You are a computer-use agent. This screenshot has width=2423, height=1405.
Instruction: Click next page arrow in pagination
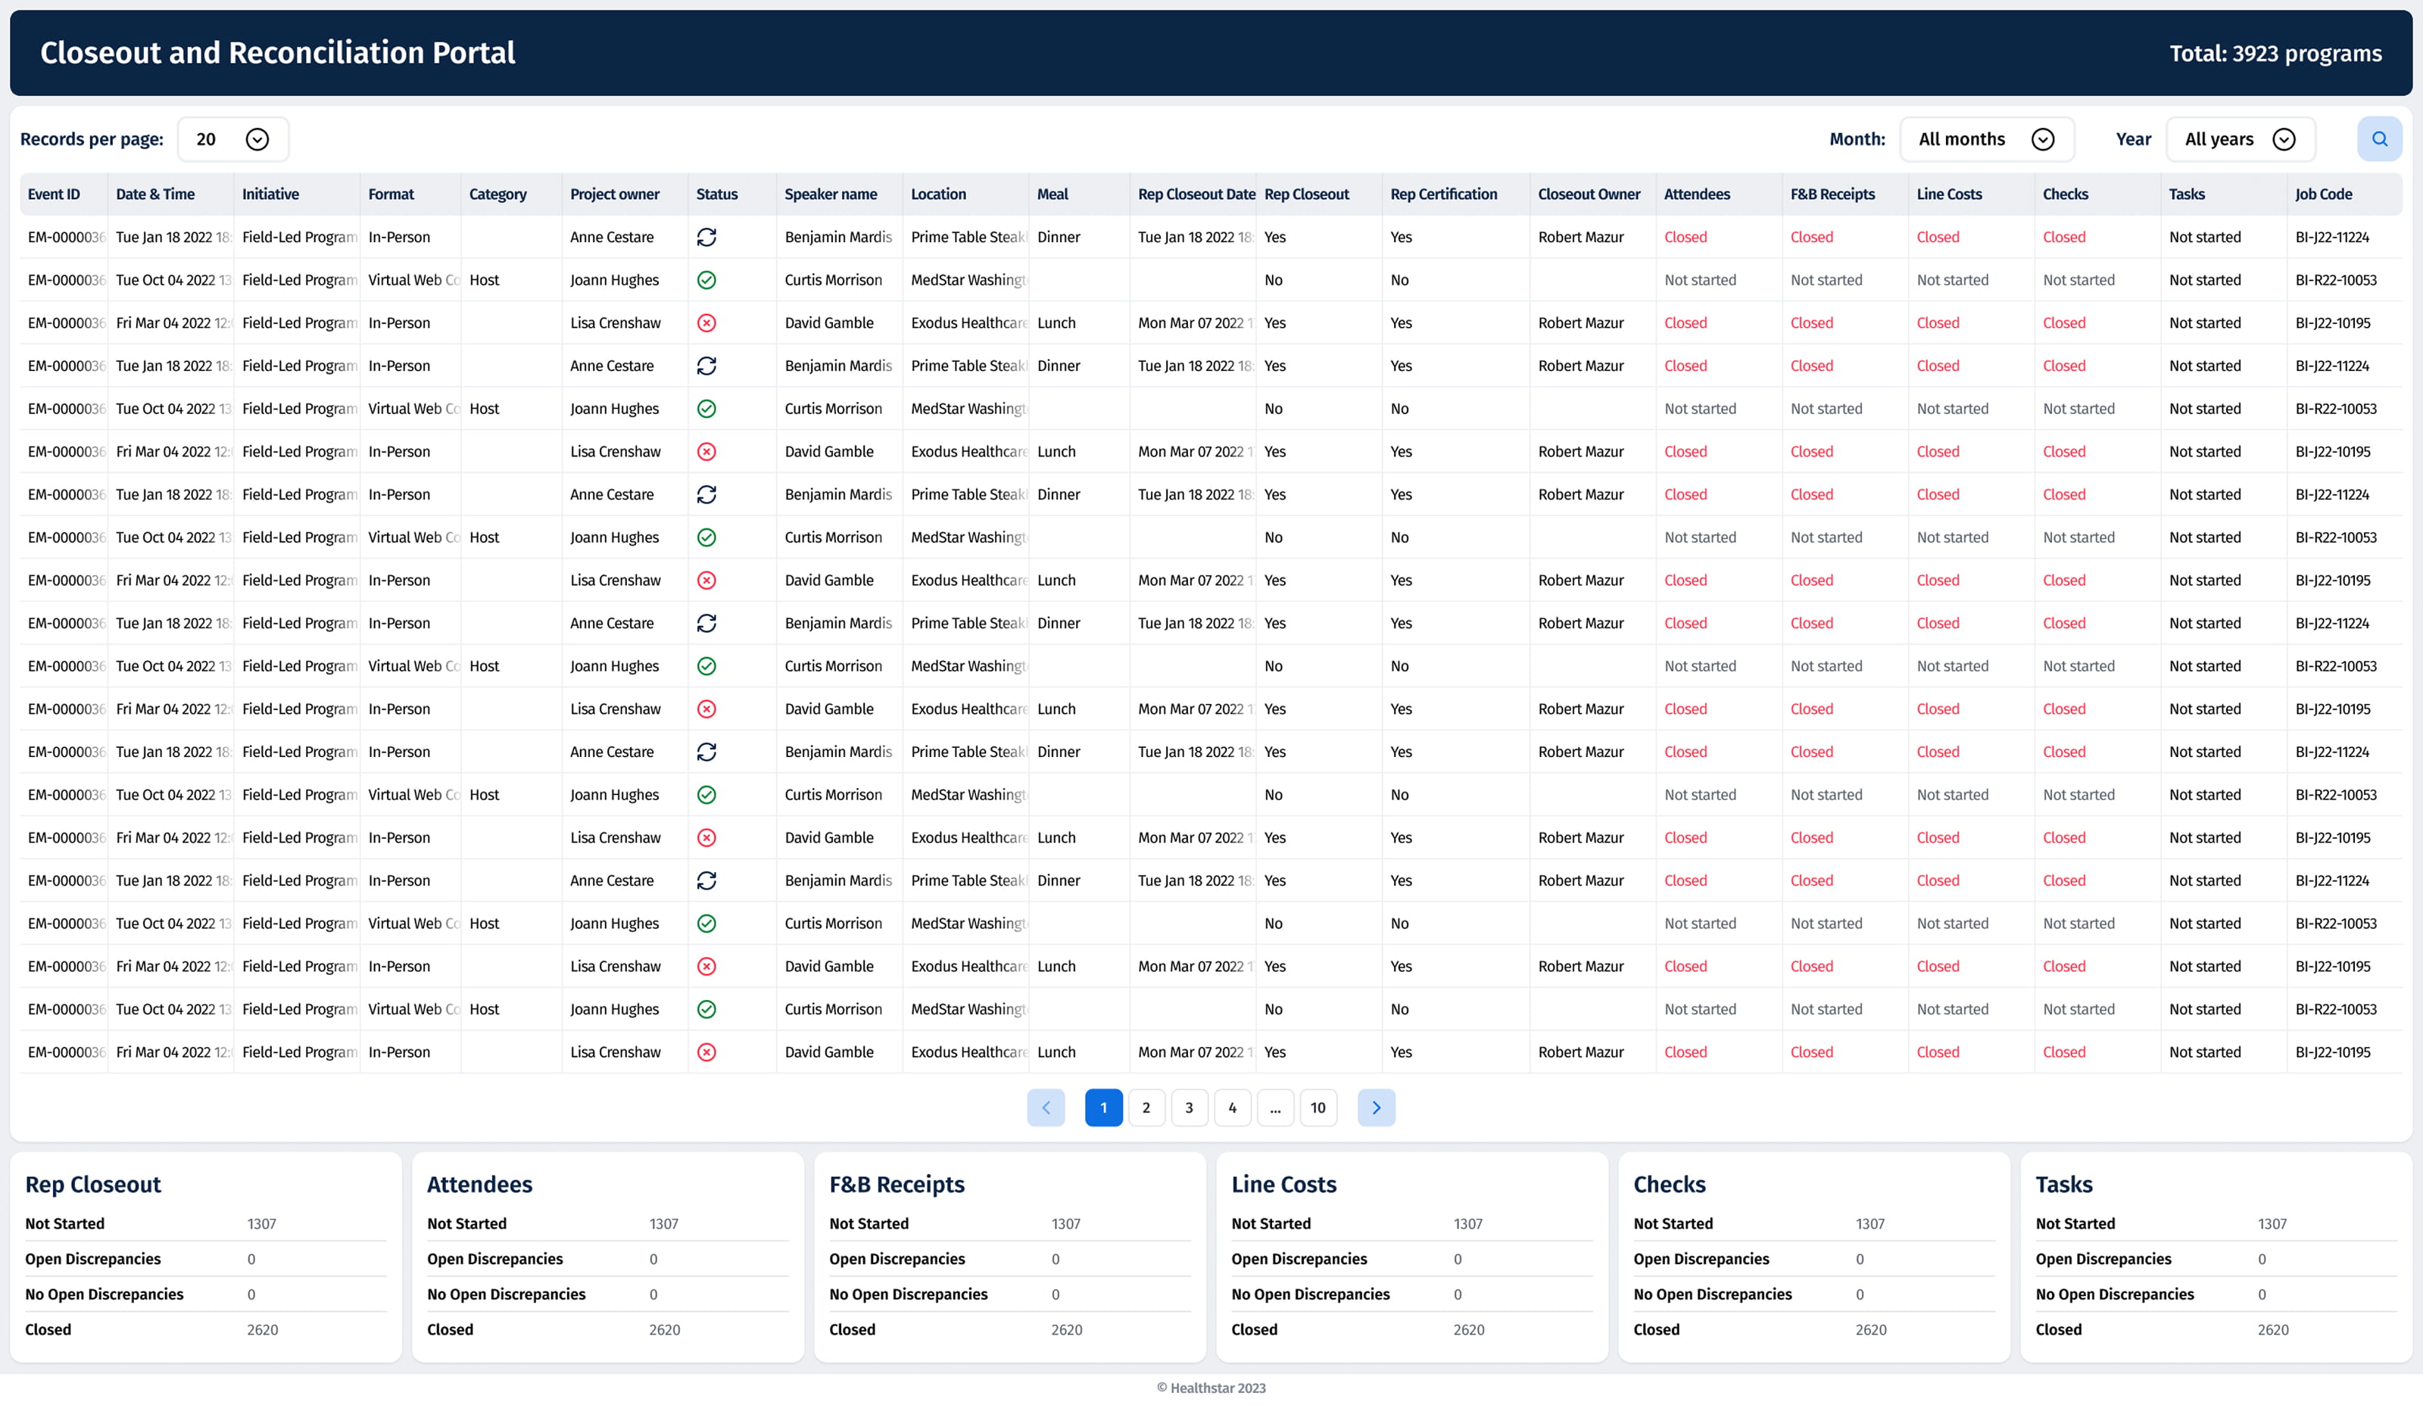[1376, 1108]
